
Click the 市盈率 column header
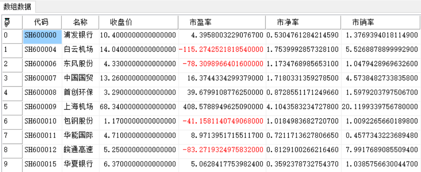click(x=222, y=22)
